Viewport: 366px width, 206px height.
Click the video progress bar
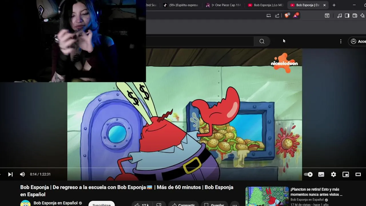pyautogui.click(x=183, y=168)
